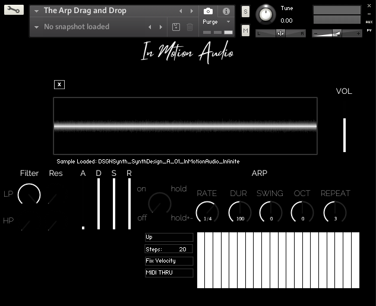Screen dimensions: 376x306
Task: Toggle the PV button
Action: click(x=369, y=30)
